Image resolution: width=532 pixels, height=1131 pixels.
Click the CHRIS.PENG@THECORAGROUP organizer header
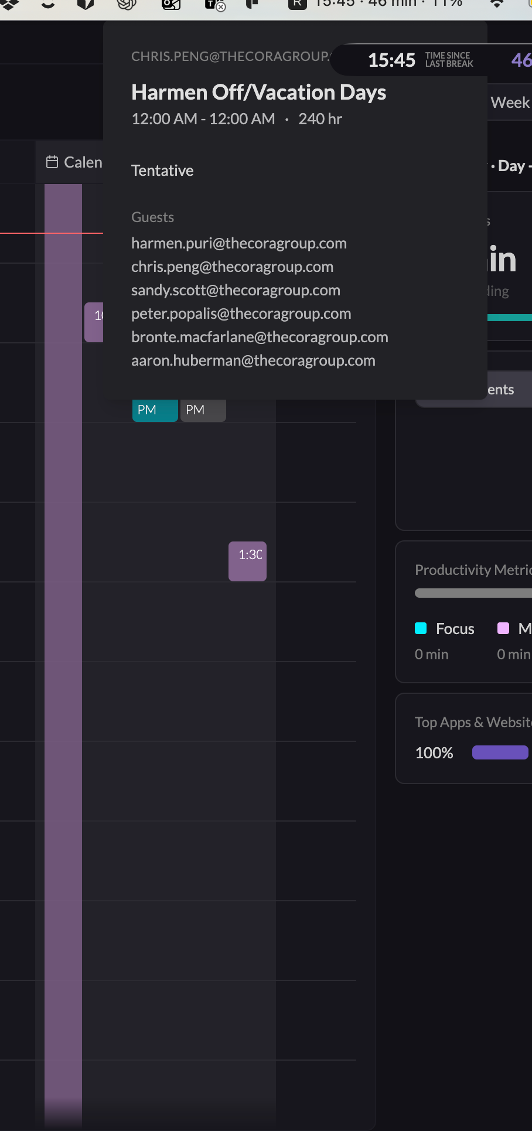231,56
